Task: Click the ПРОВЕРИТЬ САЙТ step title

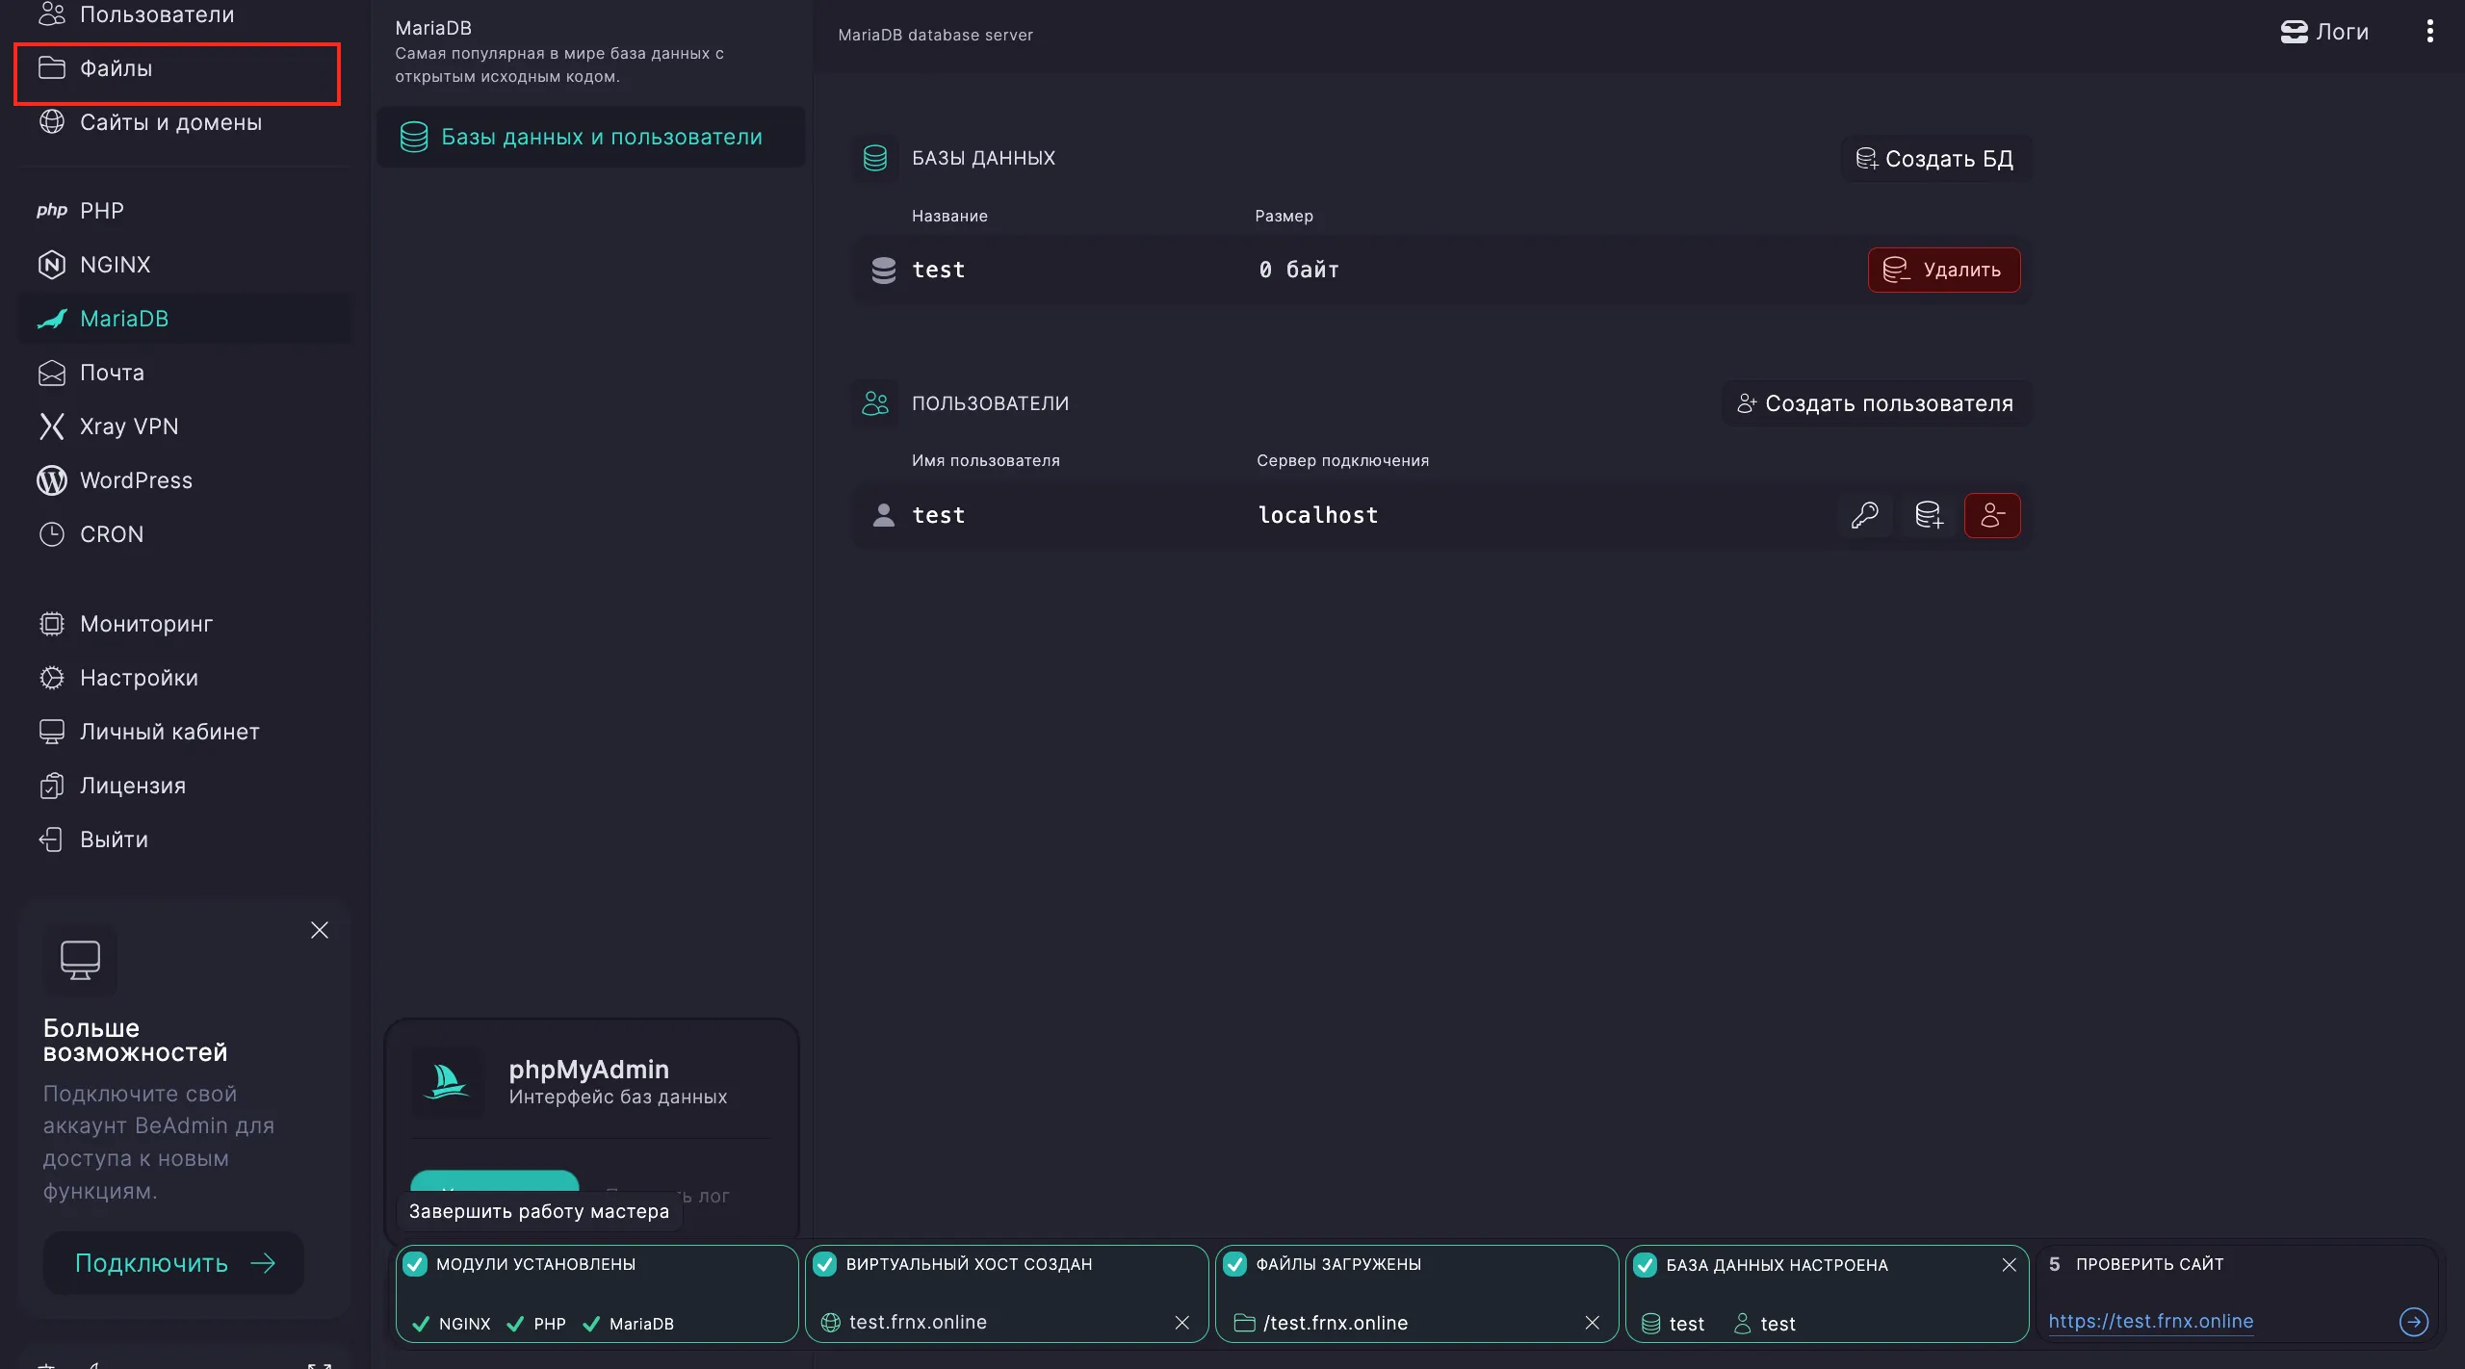Action: (2150, 1264)
